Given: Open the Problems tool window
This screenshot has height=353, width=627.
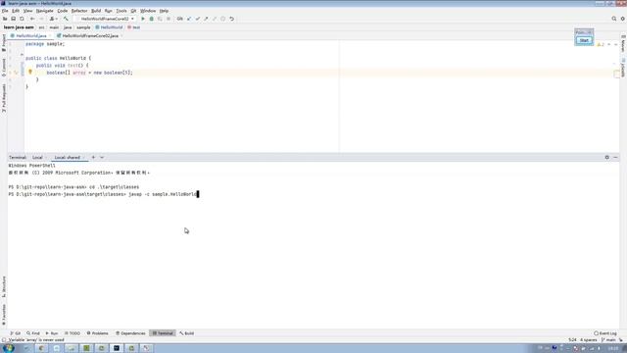Looking at the screenshot, I should point(98,333).
